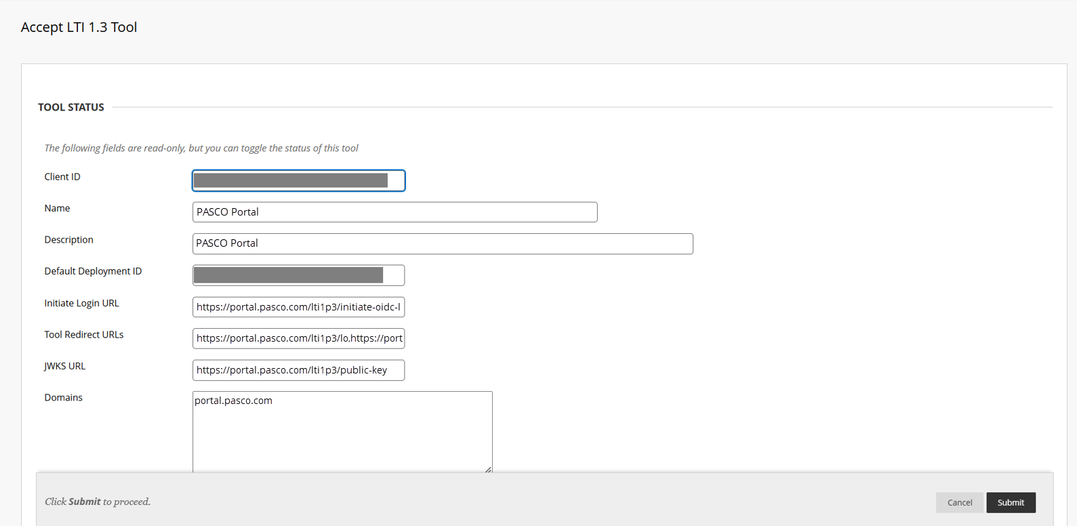Click the Domains text area
The width and height of the screenshot is (1077, 526).
pyautogui.click(x=342, y=432)
